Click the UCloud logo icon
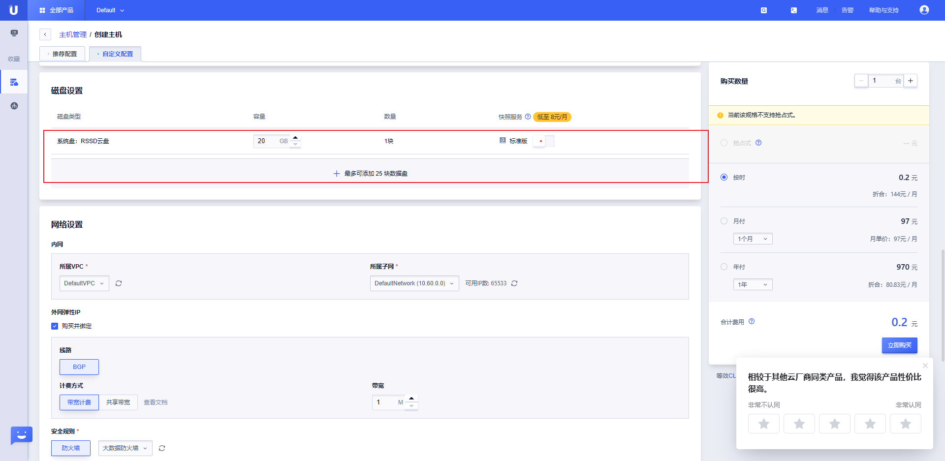The height and width of the screenshot is (461, 945). [x=14, y=10]
